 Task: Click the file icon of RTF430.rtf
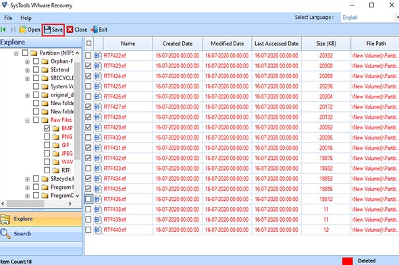[x=98, y=138]
